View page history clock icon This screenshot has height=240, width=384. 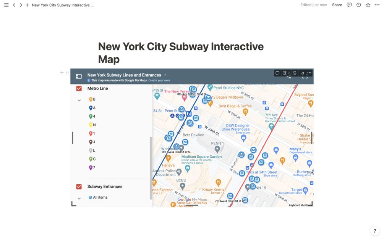pos(358,5)
